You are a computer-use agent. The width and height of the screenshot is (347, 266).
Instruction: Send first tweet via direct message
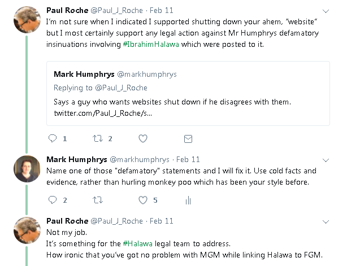[188, 138]
